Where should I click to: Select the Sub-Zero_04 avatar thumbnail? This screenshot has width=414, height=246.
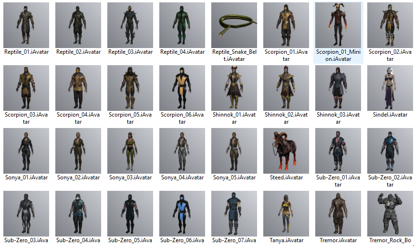[x=78, y=214]
